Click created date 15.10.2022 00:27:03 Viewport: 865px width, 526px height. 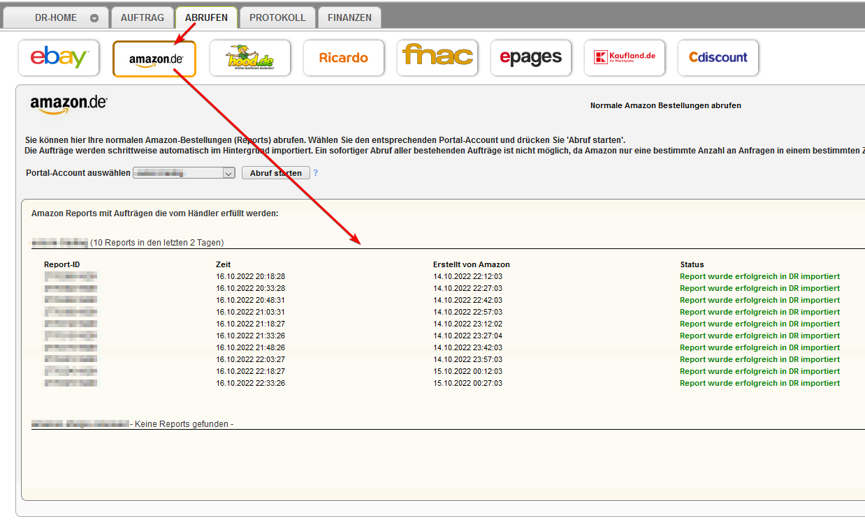click(x=468, y=383)
